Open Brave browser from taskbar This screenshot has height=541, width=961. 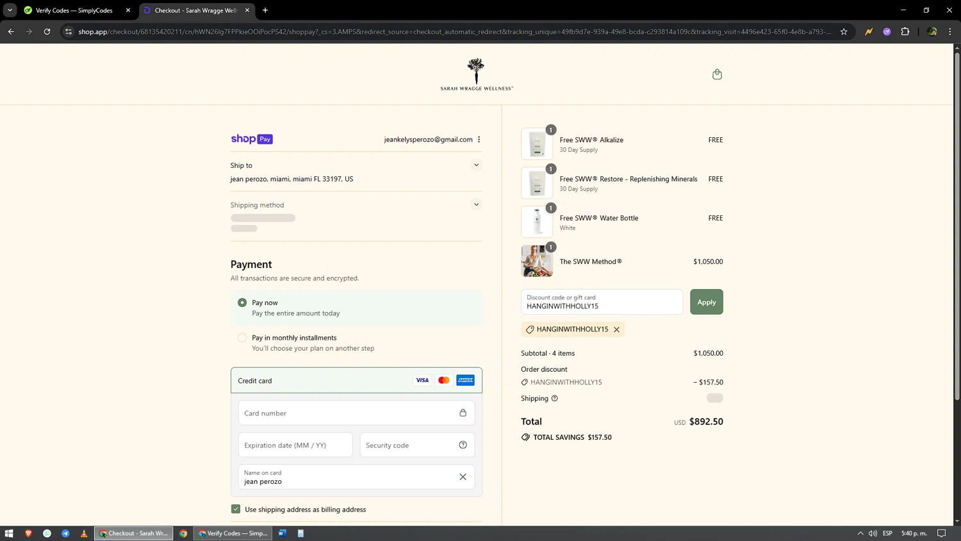click(x=28, y=533)
